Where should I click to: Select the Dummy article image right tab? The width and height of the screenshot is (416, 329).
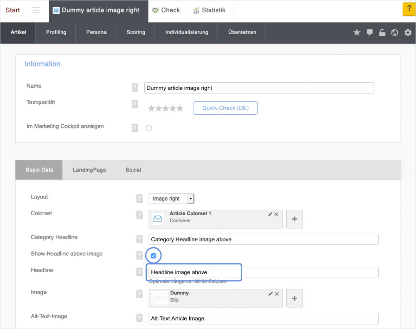click(x=99, y=10)
